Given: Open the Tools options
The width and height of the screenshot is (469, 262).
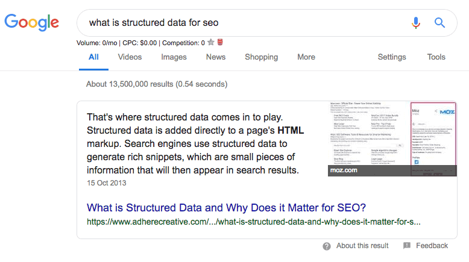Looking at the screenshot, I should click(x=436, y=57).
